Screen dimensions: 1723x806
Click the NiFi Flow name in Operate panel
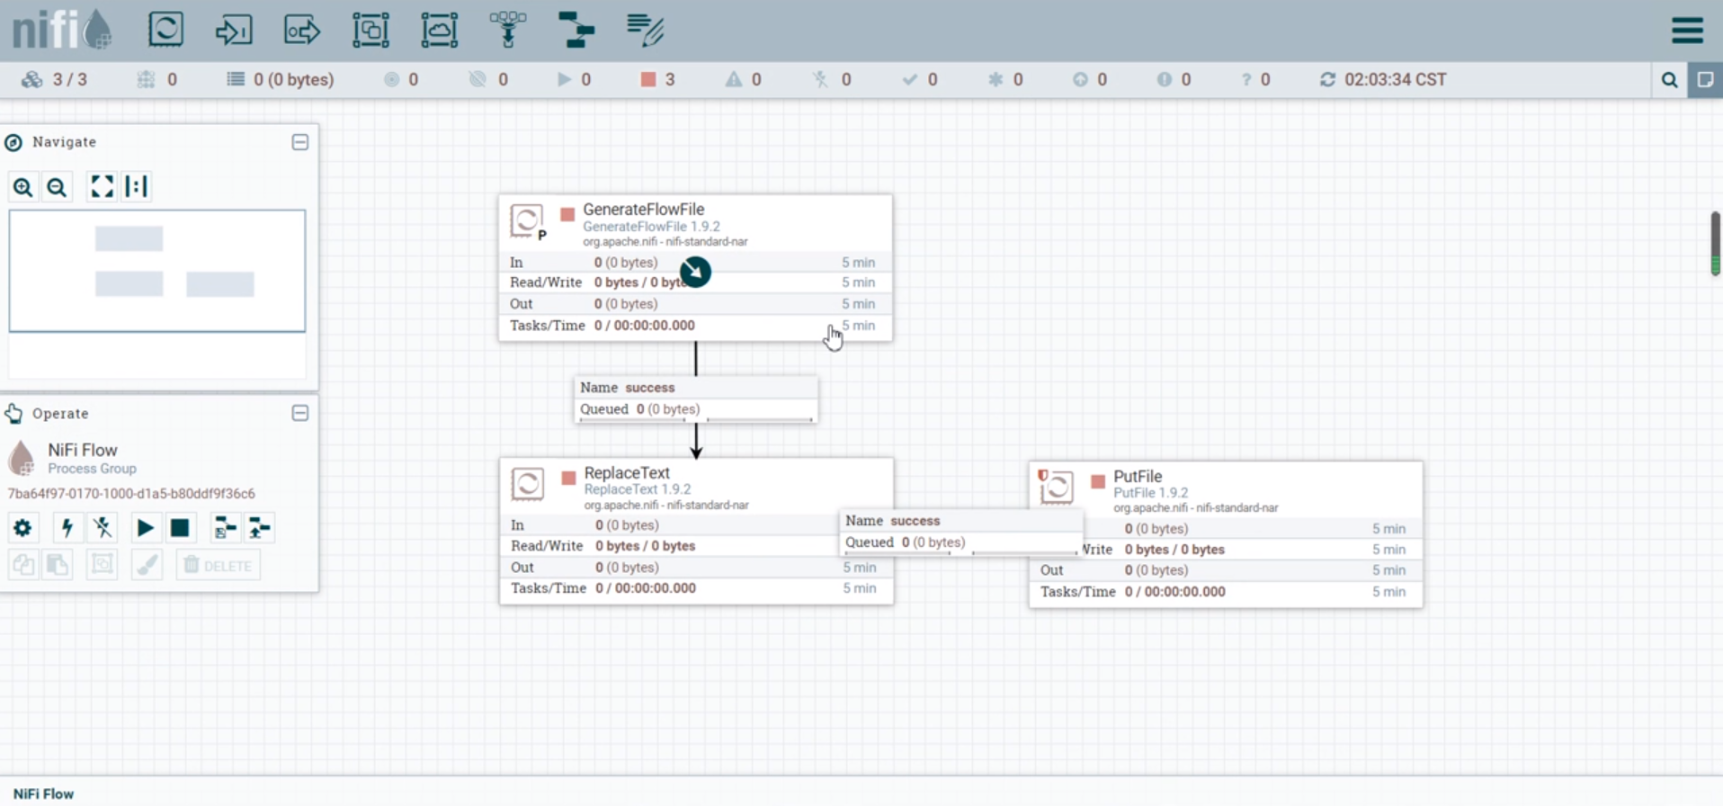click(83, 450)
